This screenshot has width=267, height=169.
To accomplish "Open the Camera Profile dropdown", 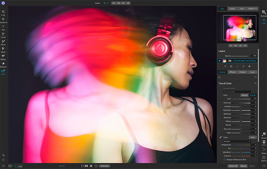I will pos(237,92).
